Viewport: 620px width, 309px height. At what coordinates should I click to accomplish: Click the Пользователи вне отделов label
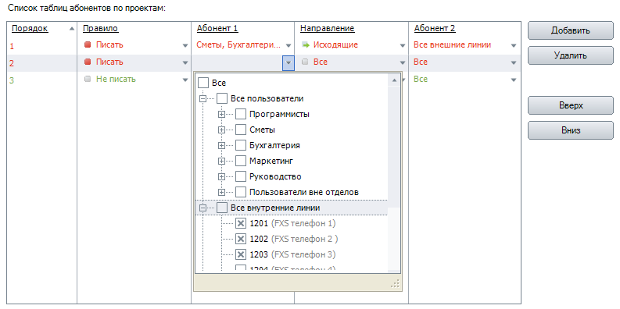click(304, 192)
